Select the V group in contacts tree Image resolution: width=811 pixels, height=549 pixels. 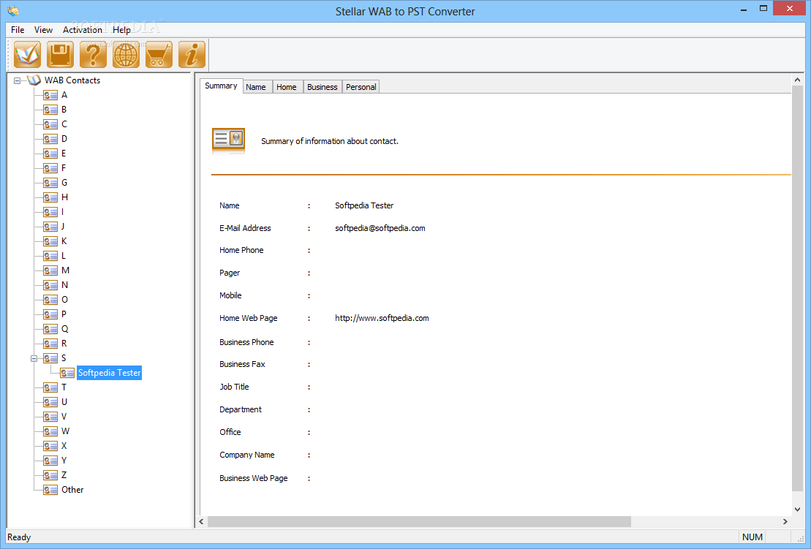coord(64,417)
